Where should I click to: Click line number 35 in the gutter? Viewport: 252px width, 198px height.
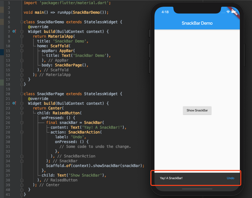(8, 166)
